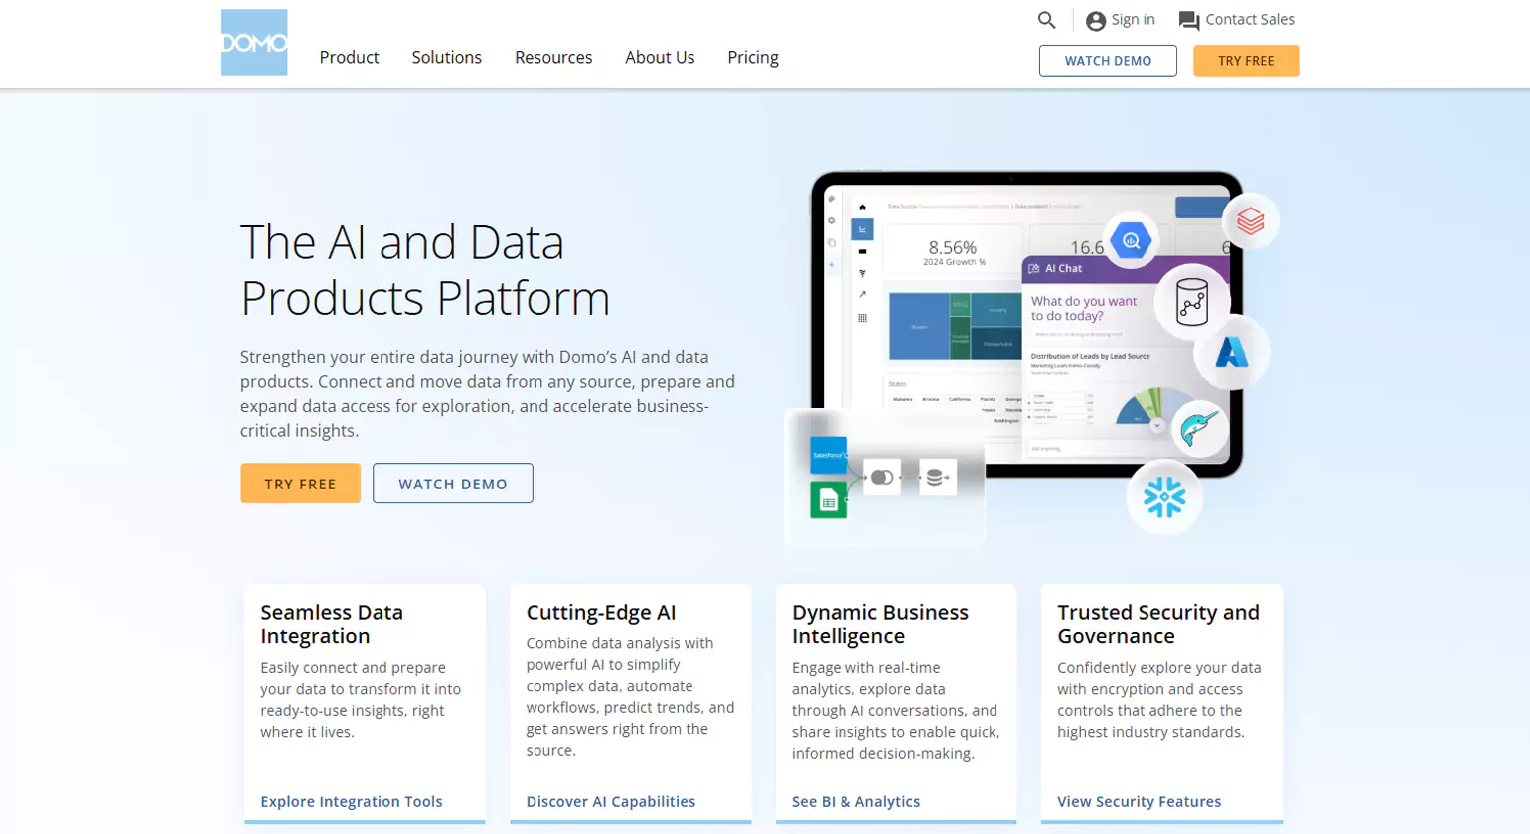Click the blue BigQuery hexagon icon

1130,240
